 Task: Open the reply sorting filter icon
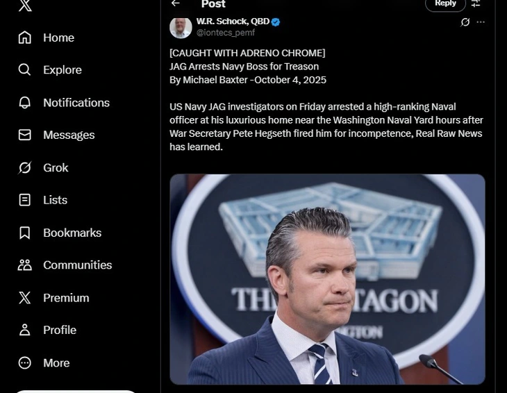tap(476, 3)
